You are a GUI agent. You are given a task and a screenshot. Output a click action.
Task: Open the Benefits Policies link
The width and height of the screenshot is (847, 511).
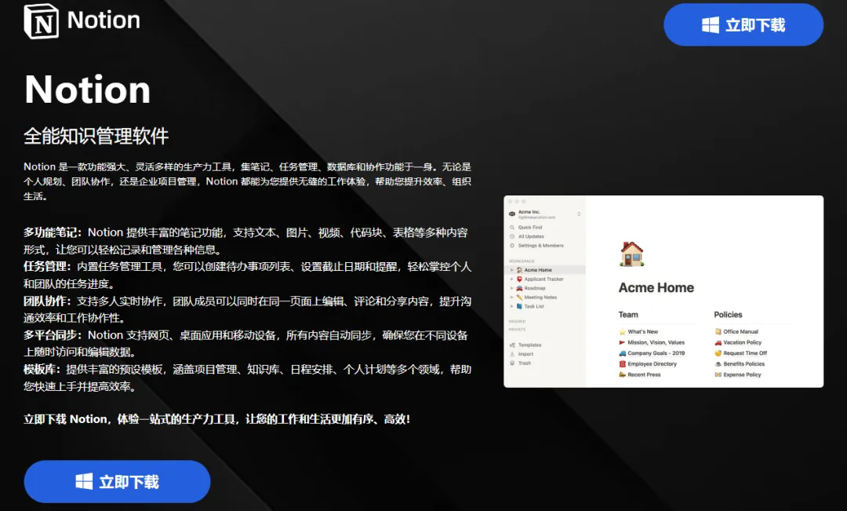(740, 364)
